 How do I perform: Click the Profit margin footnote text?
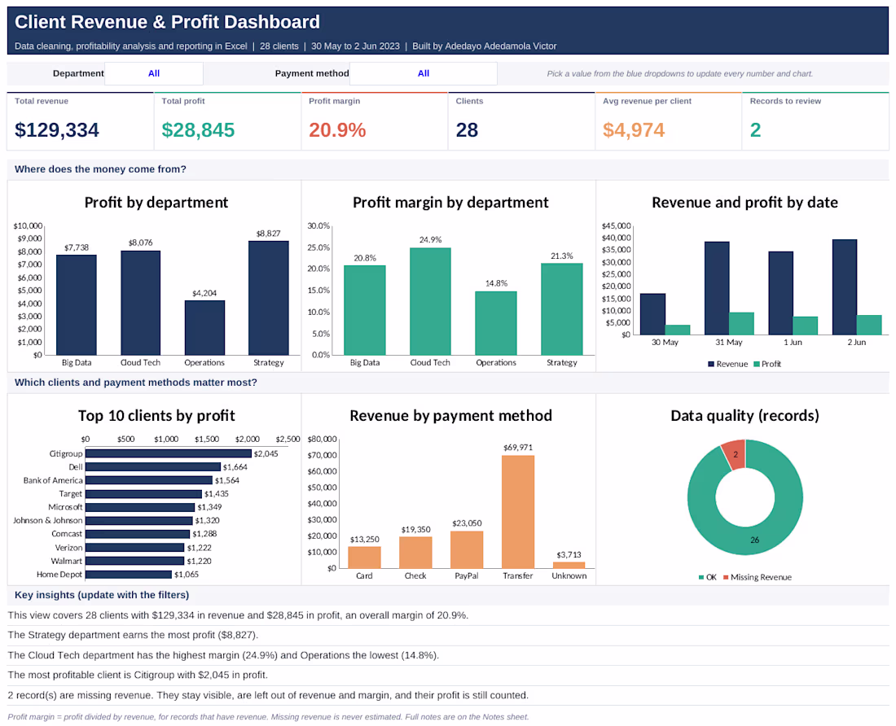[268, 717]
